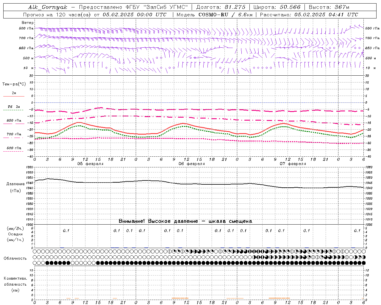The width and height of the screenshot is (381, 305).
Task: Select the model label COSMO-RU / 6.6км
Action: pyautogui.click(x=225, y=15)
